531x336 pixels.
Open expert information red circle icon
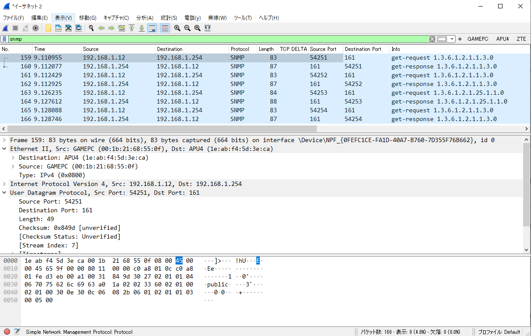point(7,332)
